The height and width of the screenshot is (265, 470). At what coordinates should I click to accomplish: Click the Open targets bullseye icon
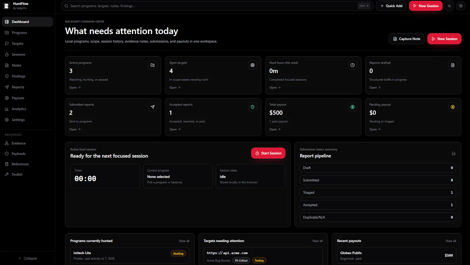253,65
